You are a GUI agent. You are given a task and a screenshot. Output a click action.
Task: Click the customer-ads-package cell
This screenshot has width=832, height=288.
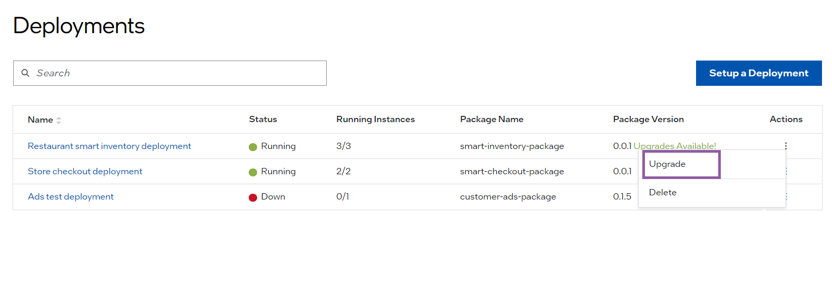click(x=508, y=196)
